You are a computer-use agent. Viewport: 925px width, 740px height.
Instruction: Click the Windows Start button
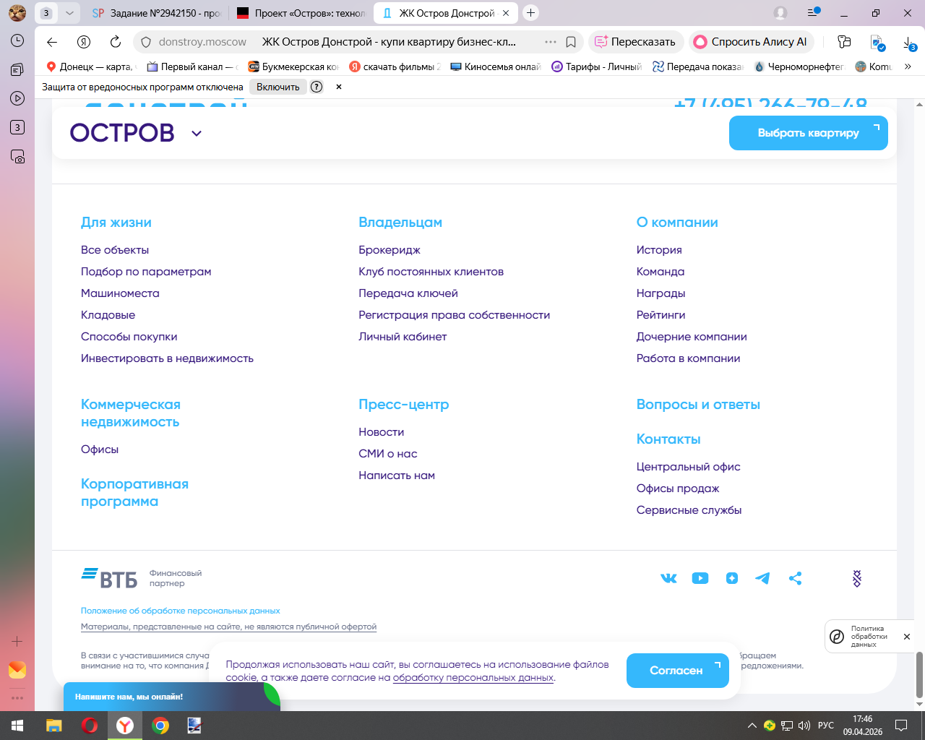(x=17, y=726)
